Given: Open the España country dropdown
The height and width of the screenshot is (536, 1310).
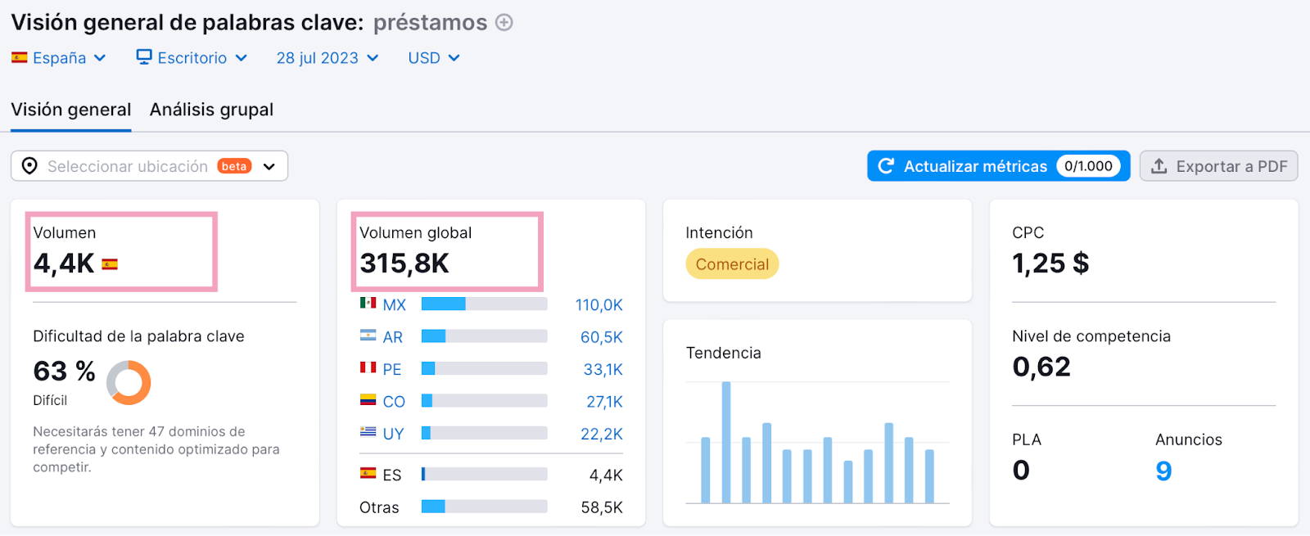Looking at the screenshot, I should (x=59, y=58).
